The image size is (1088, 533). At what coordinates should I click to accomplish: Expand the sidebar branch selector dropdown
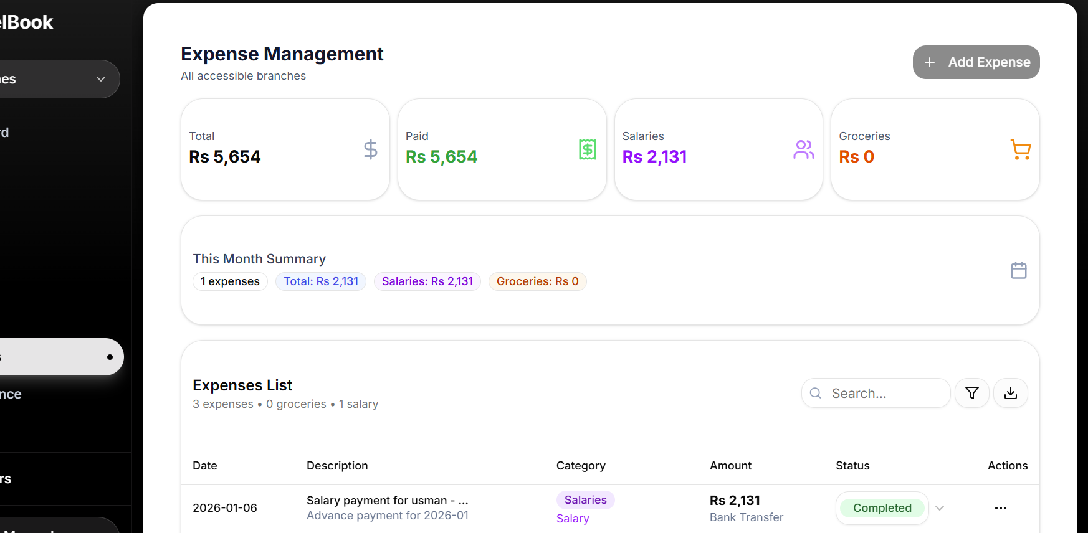pyautogui.click(x=59, y=79)
